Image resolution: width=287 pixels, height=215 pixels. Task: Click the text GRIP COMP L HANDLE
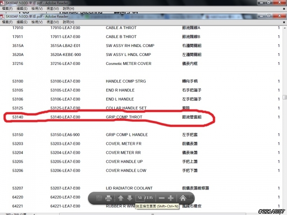pyautogui.click(x=126, y=135)
